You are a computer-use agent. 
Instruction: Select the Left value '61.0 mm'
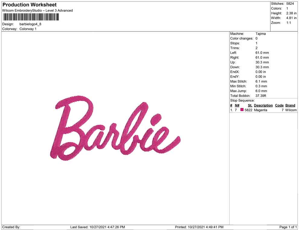tap(262, 53)
